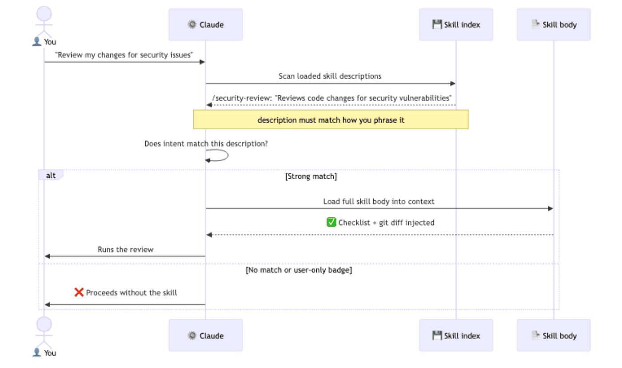Click the Scan loaded skill descriptions message
This screenshot has width=622, height=368.
330,76
